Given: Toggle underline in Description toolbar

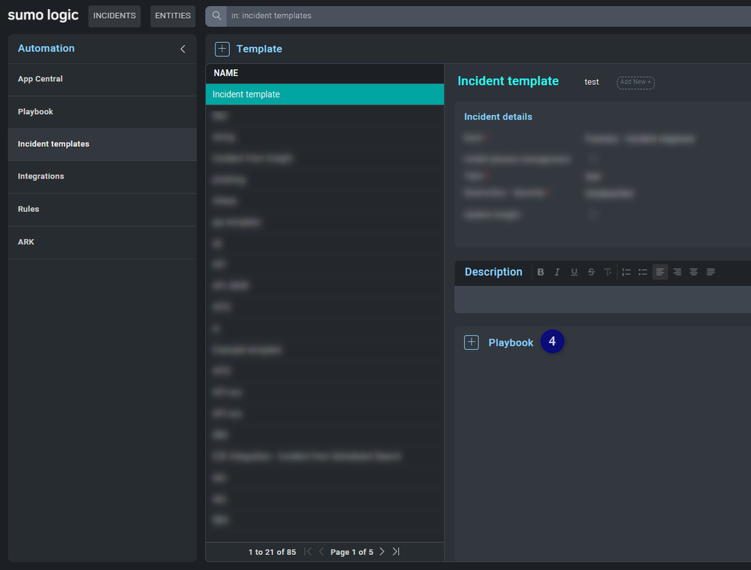Looking at the screenshot, I should [x=575, y=272].
